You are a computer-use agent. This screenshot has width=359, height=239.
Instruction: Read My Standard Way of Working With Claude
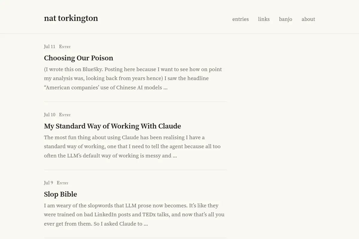tap(112, 126)
